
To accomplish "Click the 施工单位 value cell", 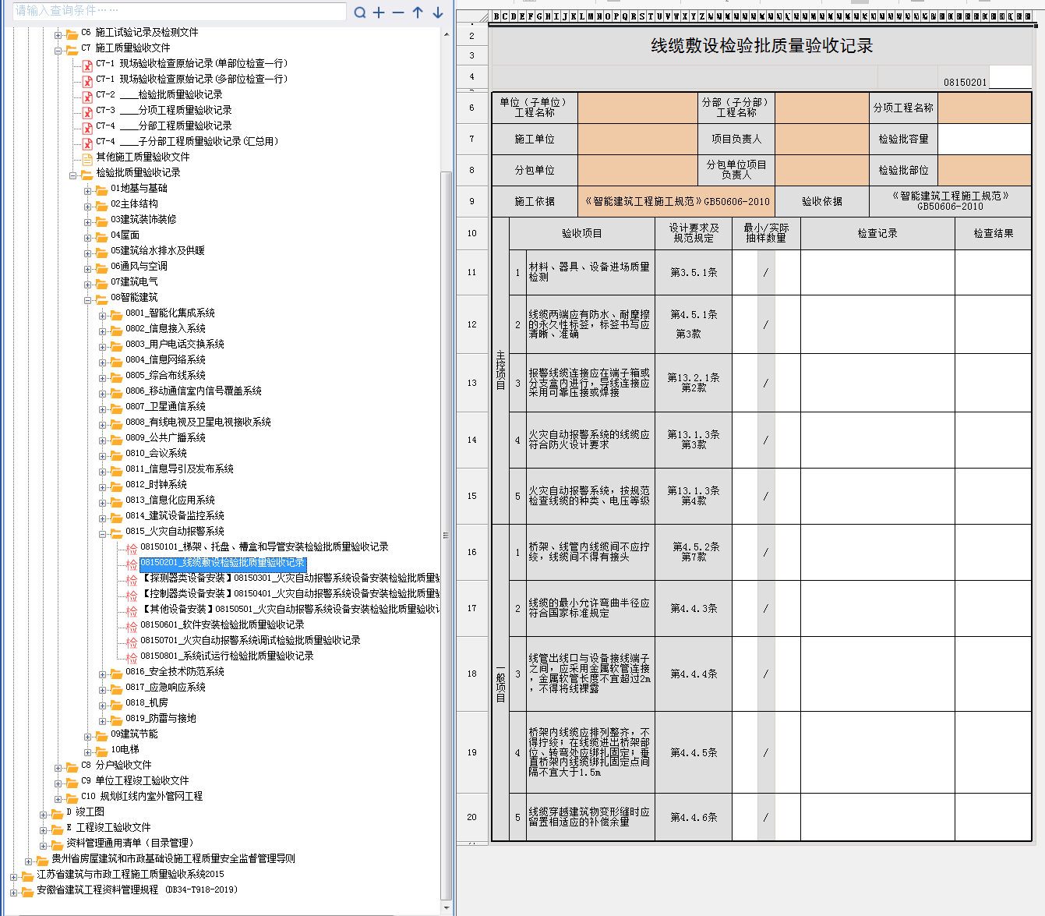I will click(637, 139).
